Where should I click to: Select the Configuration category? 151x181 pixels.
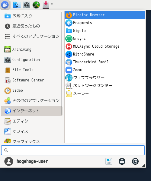31,60
